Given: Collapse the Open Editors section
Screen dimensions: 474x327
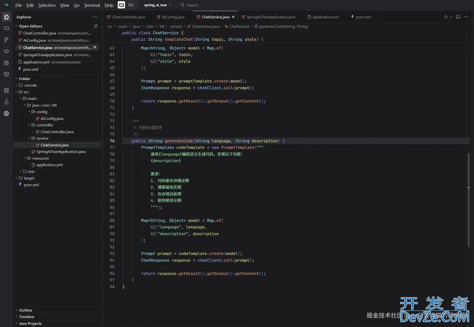Looking at the screenshot, I should (x=30, y=26).
